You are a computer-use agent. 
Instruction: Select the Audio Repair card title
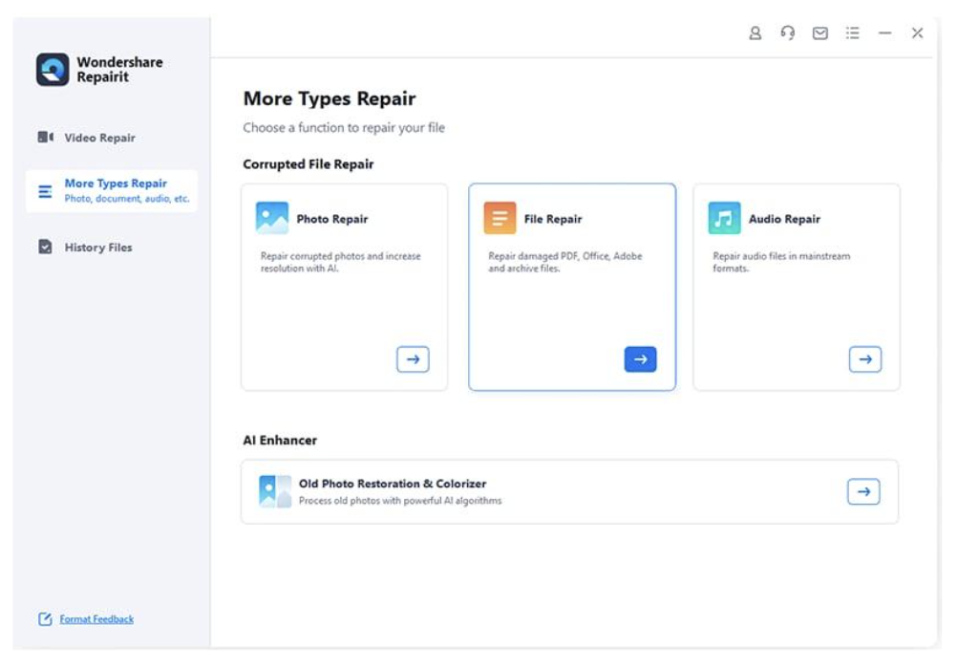784,219
